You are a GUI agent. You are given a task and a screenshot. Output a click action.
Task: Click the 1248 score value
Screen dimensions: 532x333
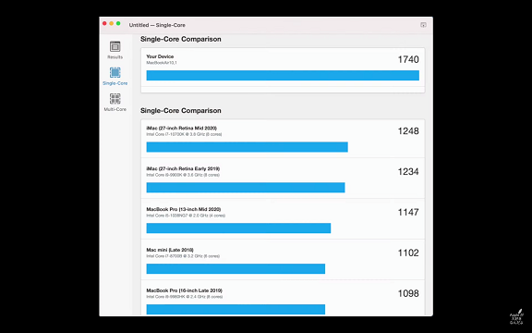pos(408,131)
